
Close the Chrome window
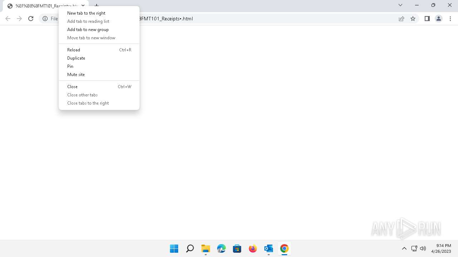[x=450, y=5]
